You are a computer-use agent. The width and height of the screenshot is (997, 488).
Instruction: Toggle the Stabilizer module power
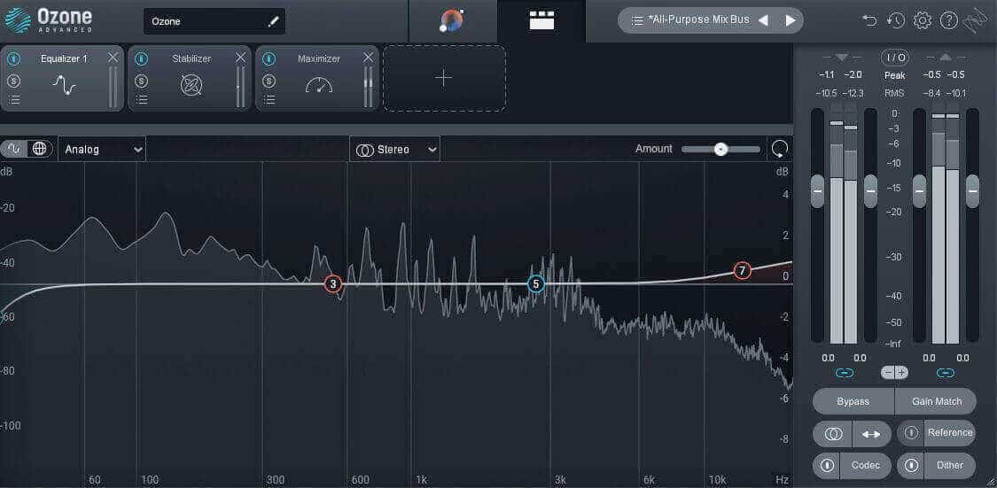click(142, 59)
